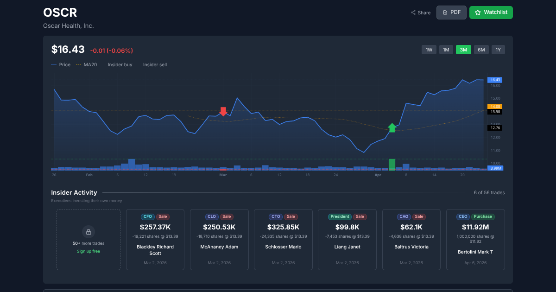Screen dimensions: 556x292
Task: Toggle the Price legend line
Action: [61, 65]
